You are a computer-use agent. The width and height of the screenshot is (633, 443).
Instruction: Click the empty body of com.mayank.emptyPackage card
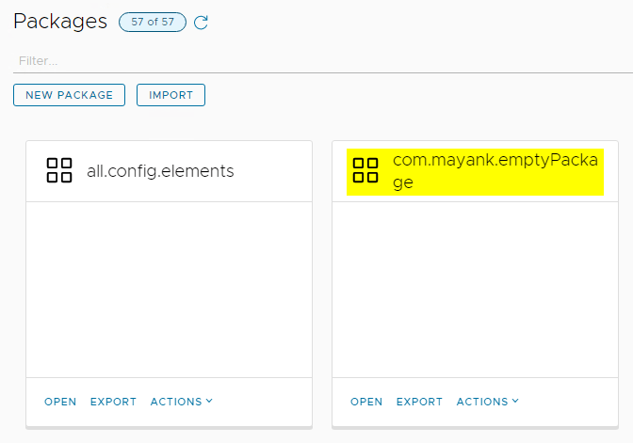(x=475, y=289)
